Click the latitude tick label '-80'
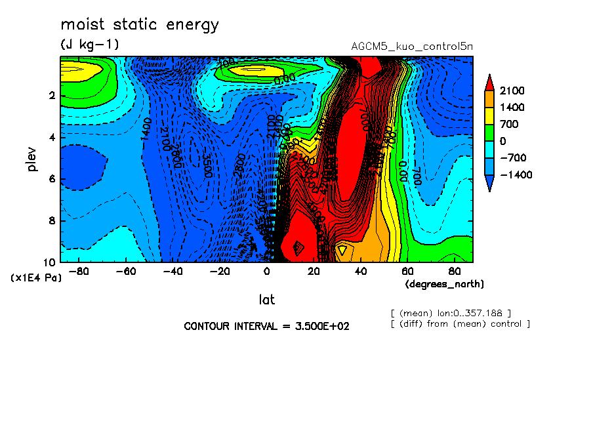 79,272
